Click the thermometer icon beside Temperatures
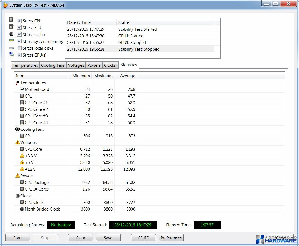Viewport: 299px width, 246px height. [x=17, y=83]
